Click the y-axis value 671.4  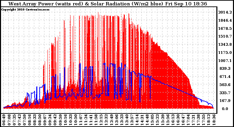coord(225,77)
